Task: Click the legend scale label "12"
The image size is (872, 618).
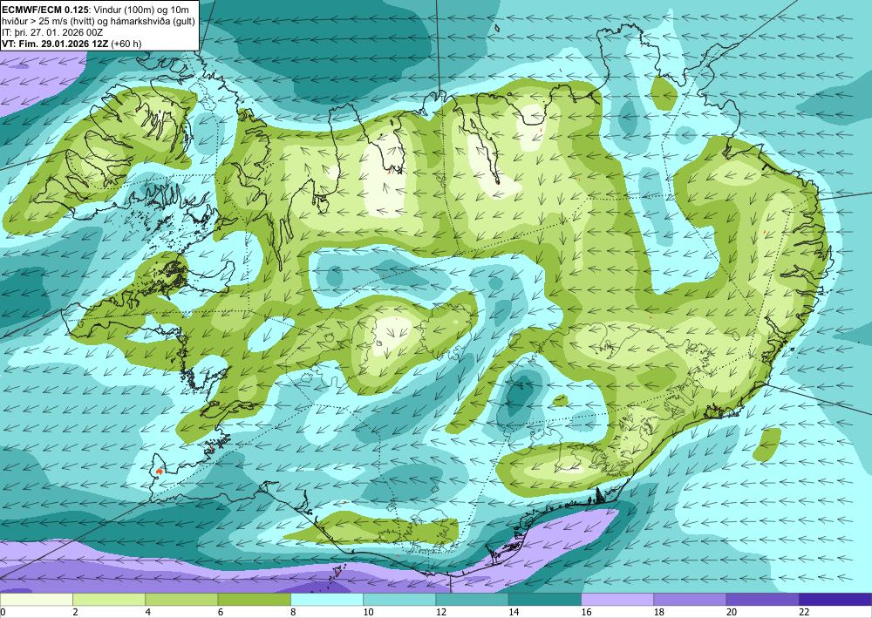Action: [441, 613]
